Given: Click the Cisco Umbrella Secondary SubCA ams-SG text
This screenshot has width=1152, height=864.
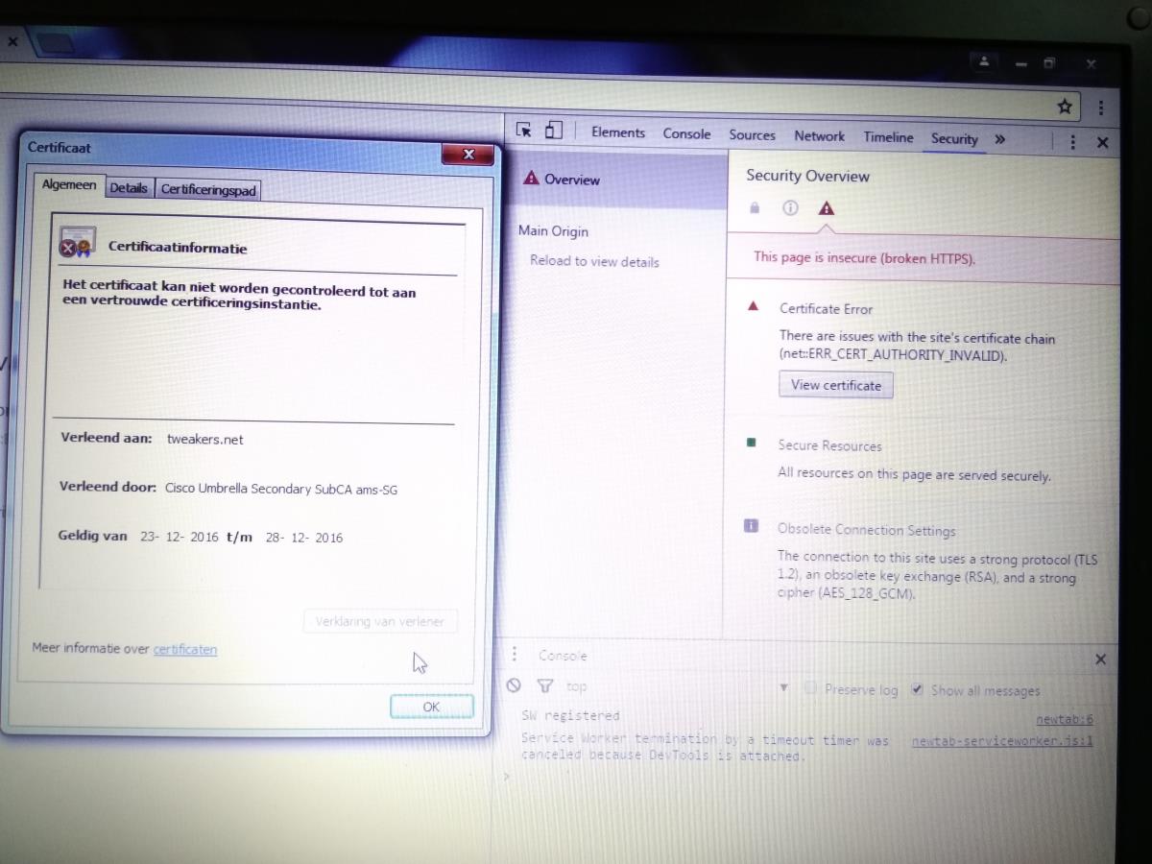Looking at the screenshot, I should [280, 489].
